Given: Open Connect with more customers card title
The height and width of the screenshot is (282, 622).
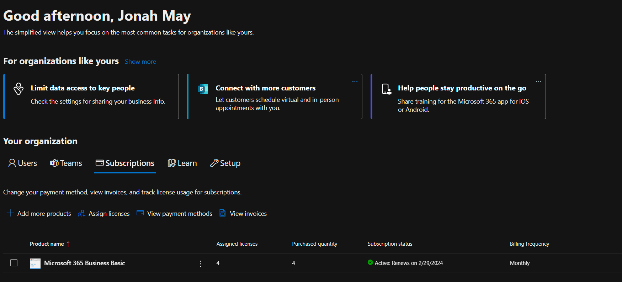Looking at the screenshot, I should pos(266,88).
